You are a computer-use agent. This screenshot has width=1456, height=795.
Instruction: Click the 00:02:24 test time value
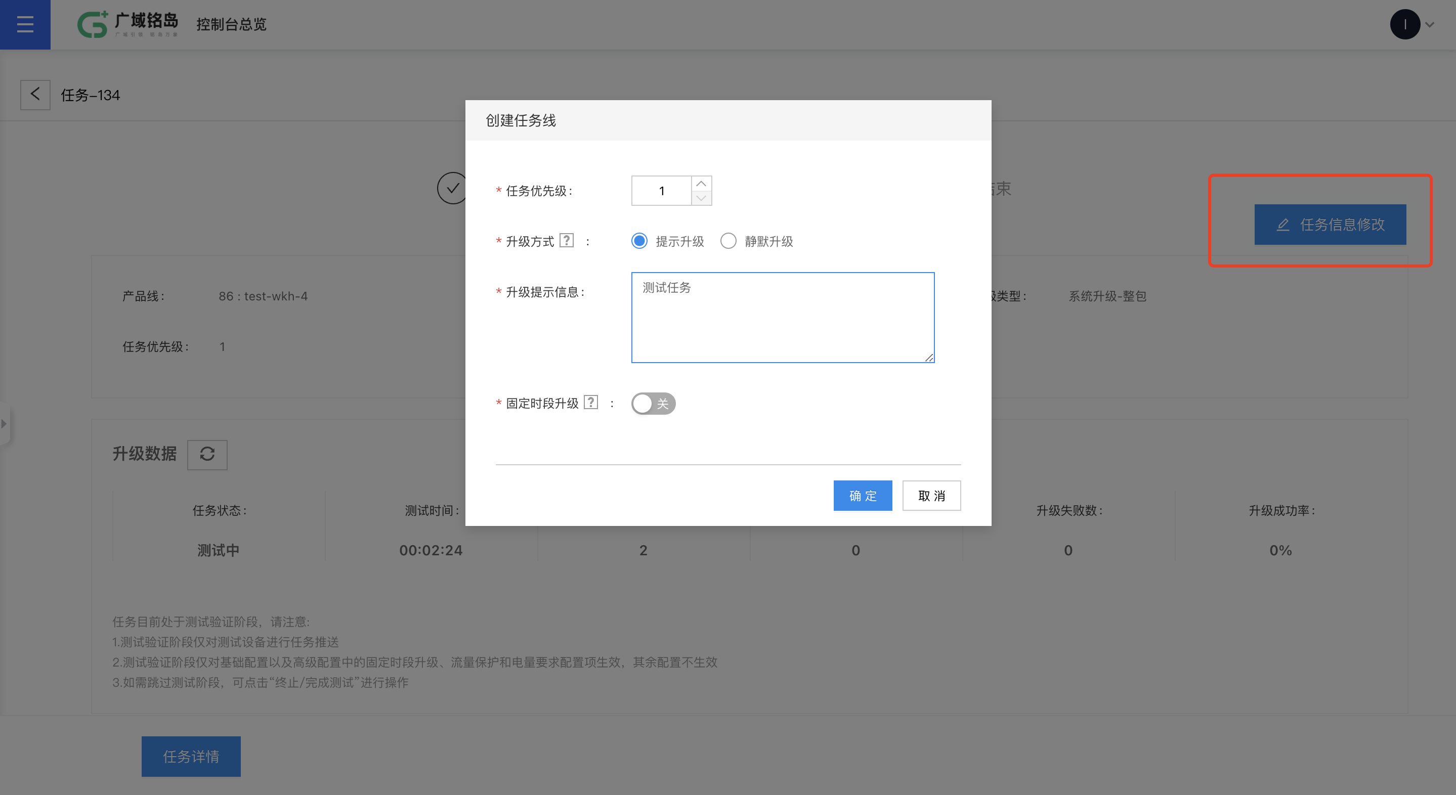click(x=431, y=550)
